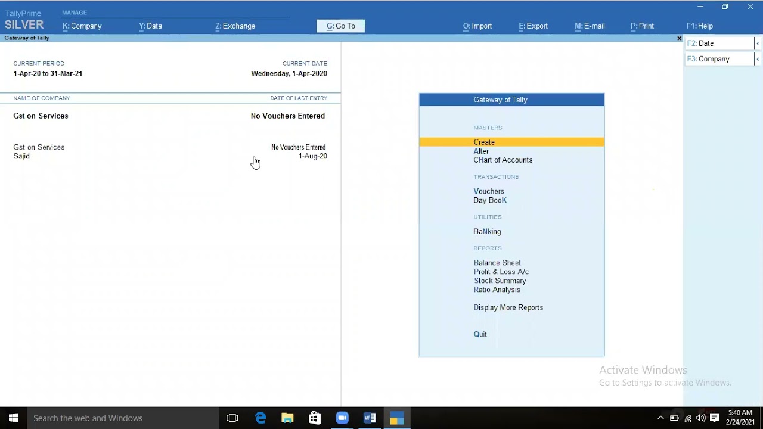Open Chart of Accounts
Screen dimensions: 763x429
click(x=503, y=160)
